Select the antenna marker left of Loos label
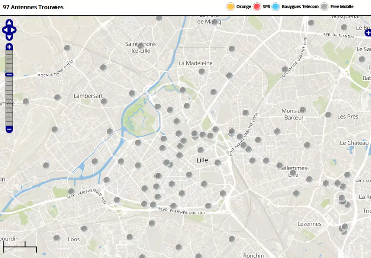This screenshot has height=258, width=371. click(57, 238)
